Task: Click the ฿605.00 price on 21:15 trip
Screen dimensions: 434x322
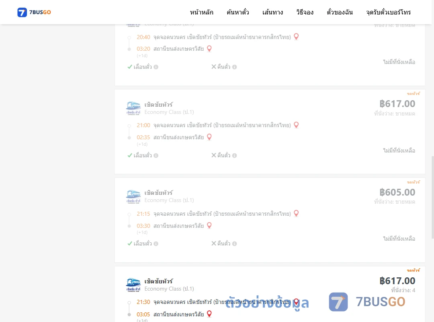Action: [x=397, y=192]
